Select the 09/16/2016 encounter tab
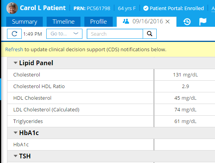 click(147, 22)
